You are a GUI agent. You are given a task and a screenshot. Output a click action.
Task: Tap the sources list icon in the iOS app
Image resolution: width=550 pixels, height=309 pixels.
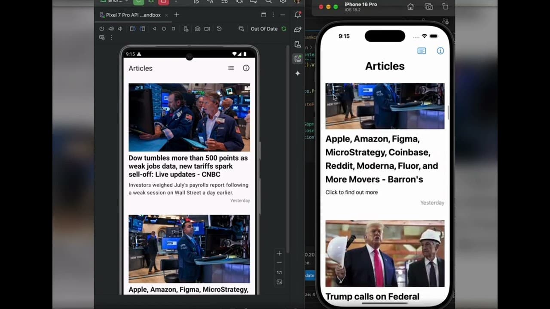(x=422, y=51)
